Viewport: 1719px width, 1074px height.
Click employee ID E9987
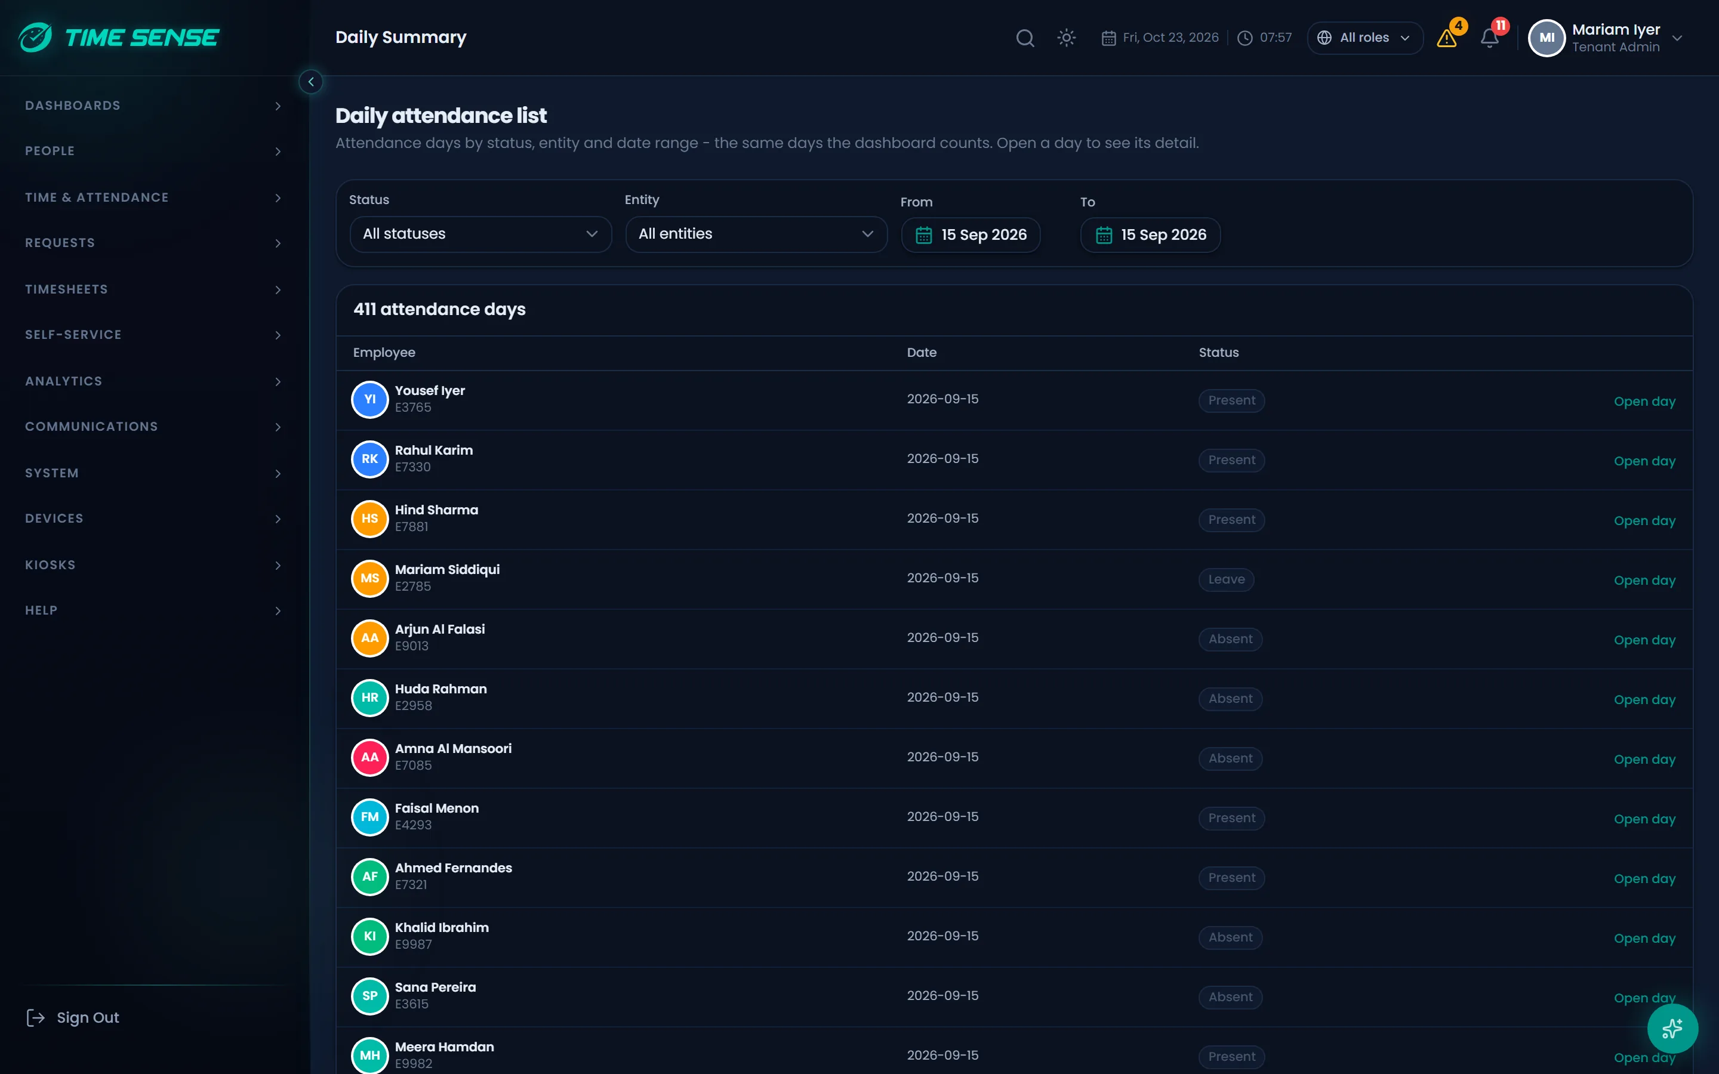click(x=414, y=944)
